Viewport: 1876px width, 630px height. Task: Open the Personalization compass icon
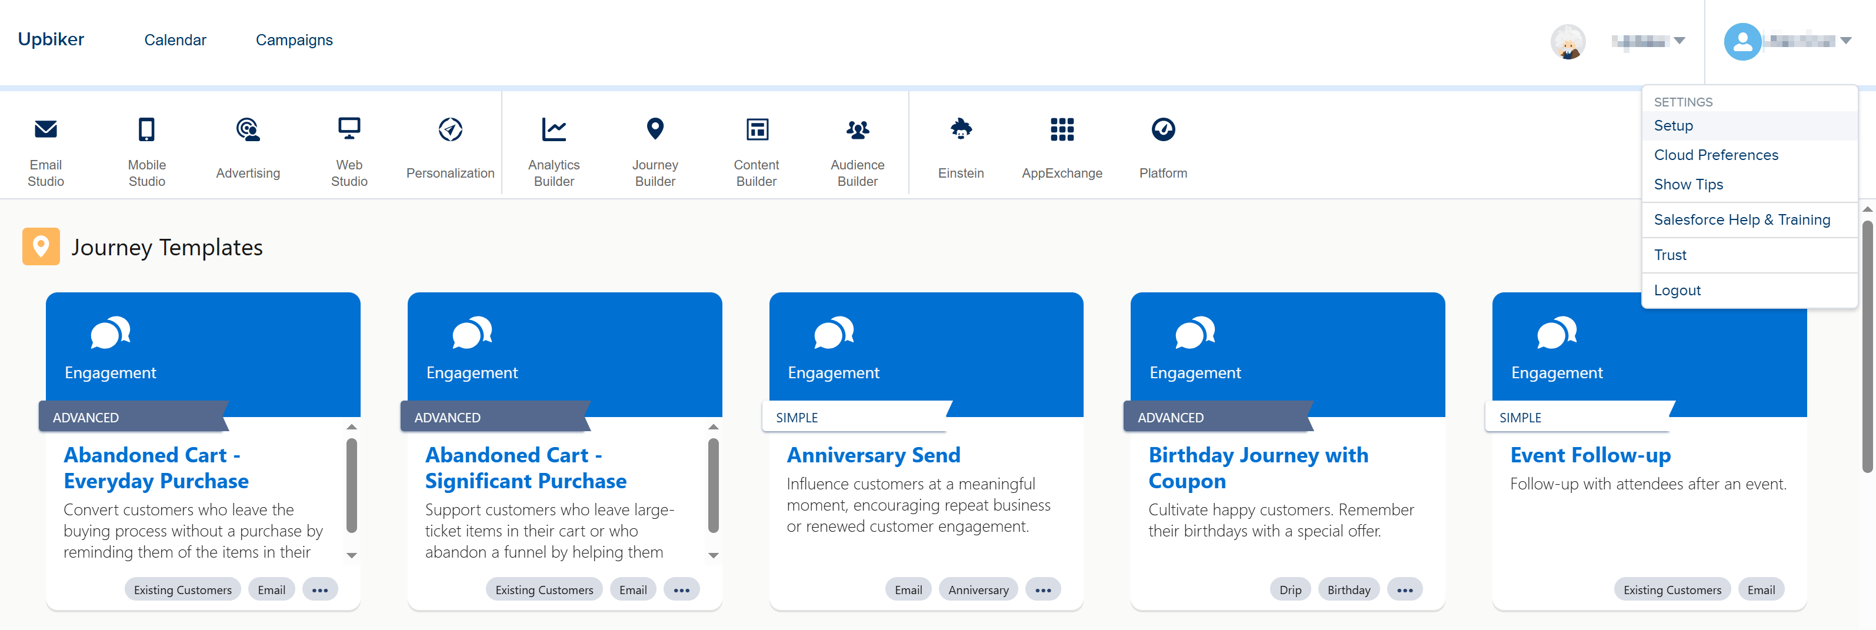click(450, 129)
